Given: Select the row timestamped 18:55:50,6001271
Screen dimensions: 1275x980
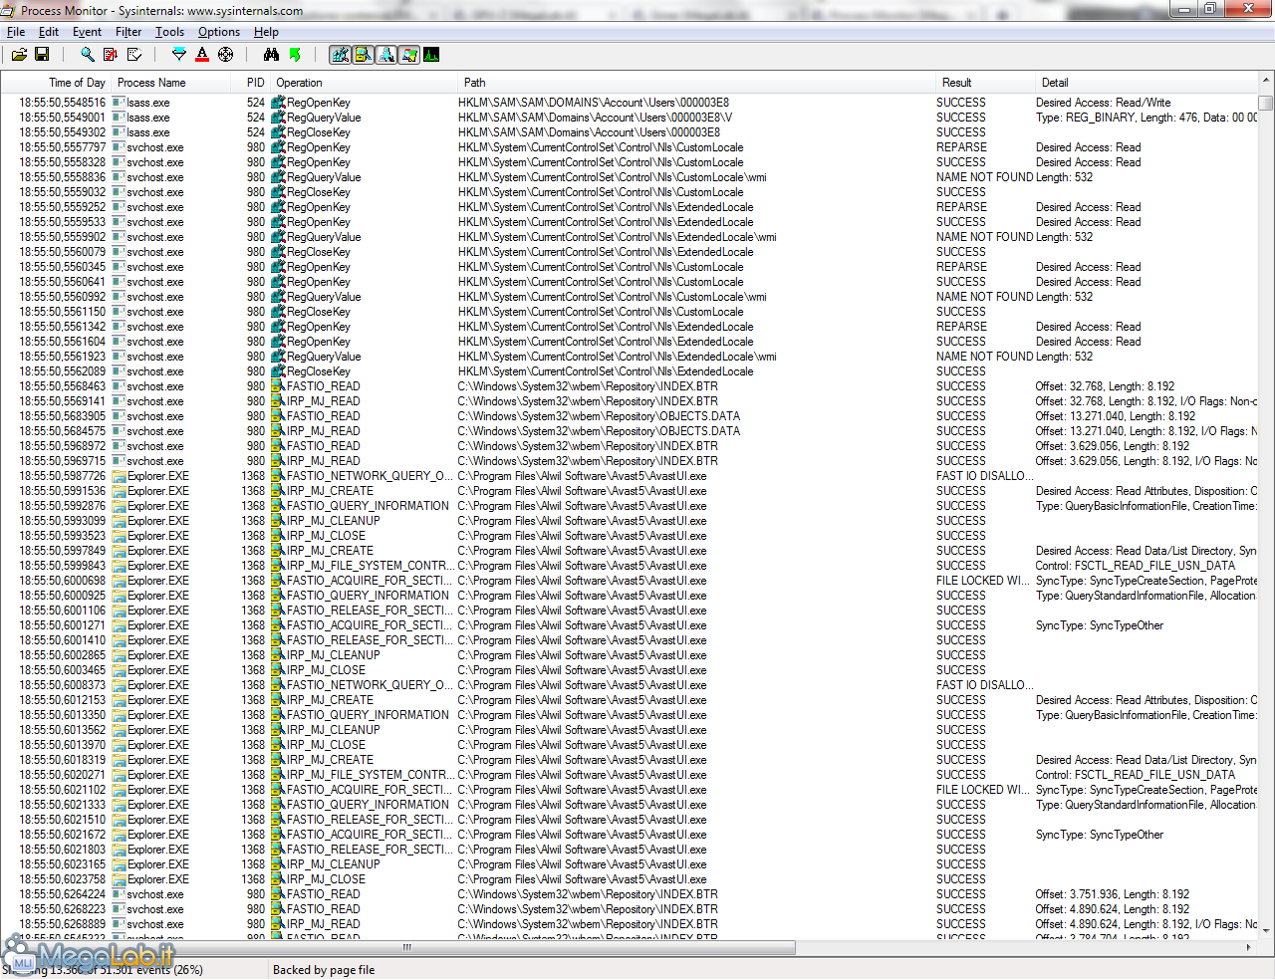Looking at the screenshot, I should (630, 625).
